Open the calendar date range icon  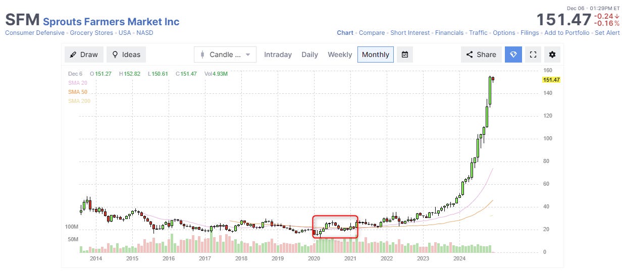[x=405, y=55]
